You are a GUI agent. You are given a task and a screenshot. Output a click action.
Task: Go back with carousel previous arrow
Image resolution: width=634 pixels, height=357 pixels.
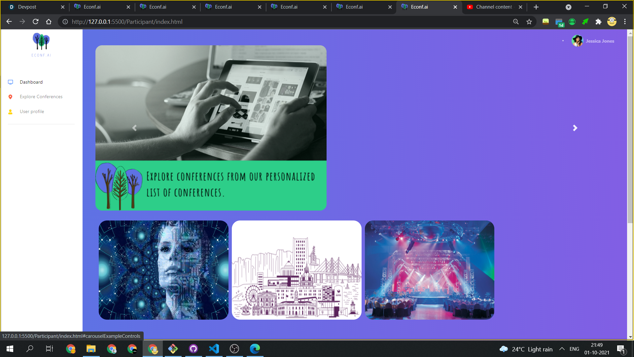click(x=134, y=128)
